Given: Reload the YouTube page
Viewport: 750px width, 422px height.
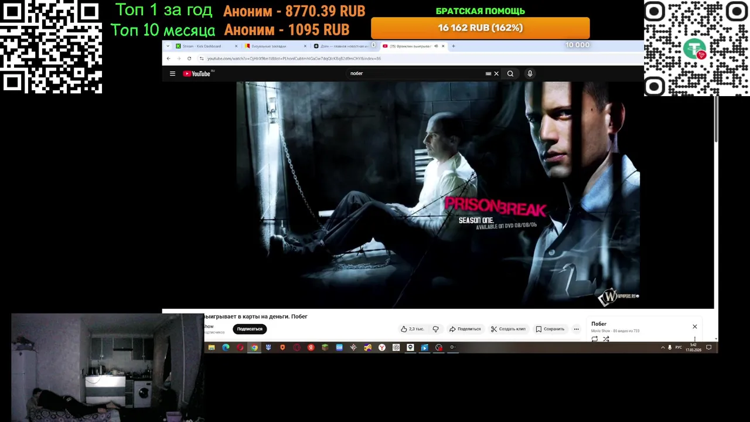Looking at the screenshot, I should pyautogui.click(x=189, y=59).
